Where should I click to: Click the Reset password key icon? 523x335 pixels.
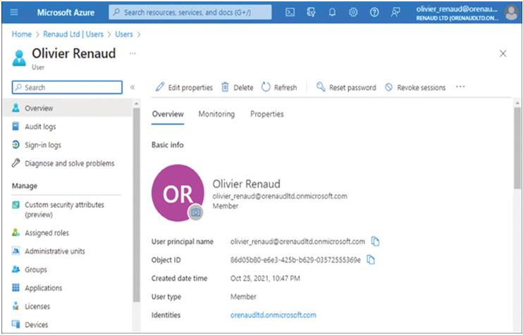tap(321, 87)
